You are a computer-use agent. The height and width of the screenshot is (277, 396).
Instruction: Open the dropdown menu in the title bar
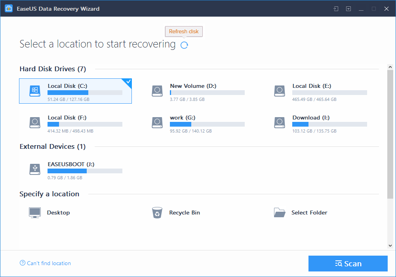point(348,8)
